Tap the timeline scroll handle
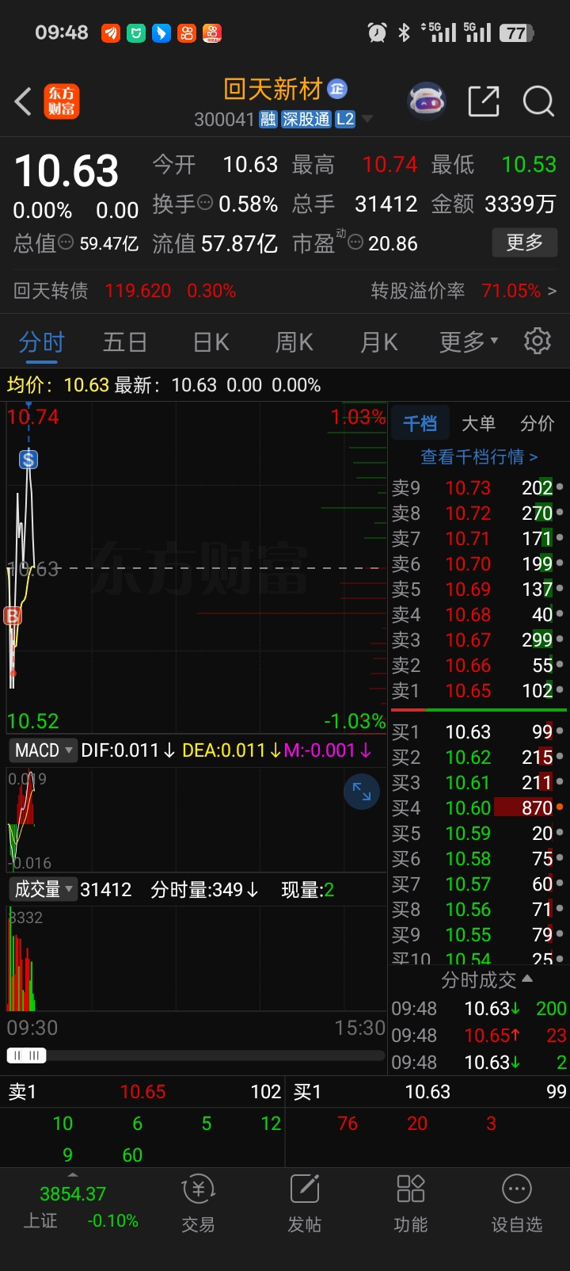This screenshot has width=570, height=1271. pyautogui.click(x=26, y=1055)
